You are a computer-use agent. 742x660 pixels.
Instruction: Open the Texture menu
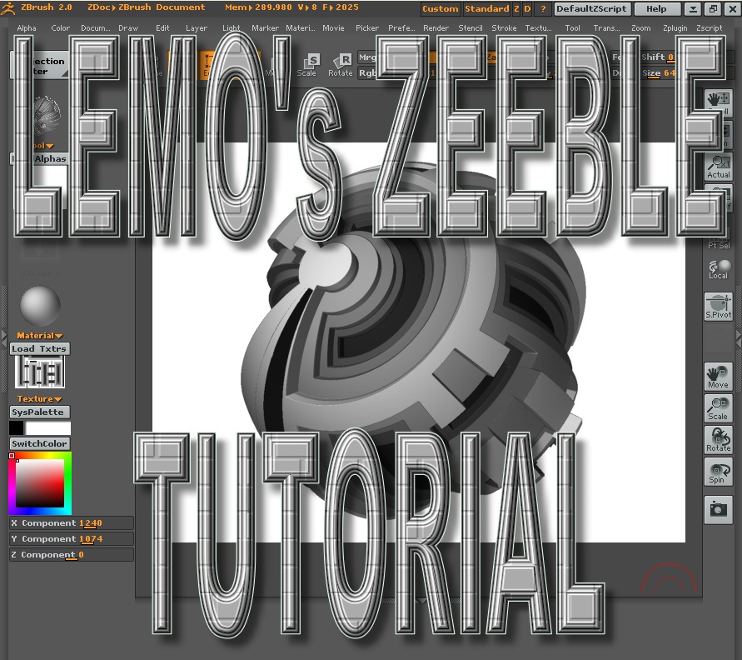(539, 28)
